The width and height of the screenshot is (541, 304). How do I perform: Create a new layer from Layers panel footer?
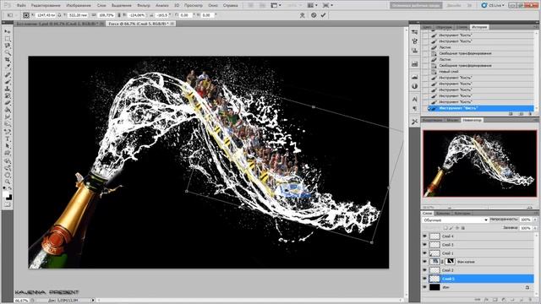click(x=522, y=300)
